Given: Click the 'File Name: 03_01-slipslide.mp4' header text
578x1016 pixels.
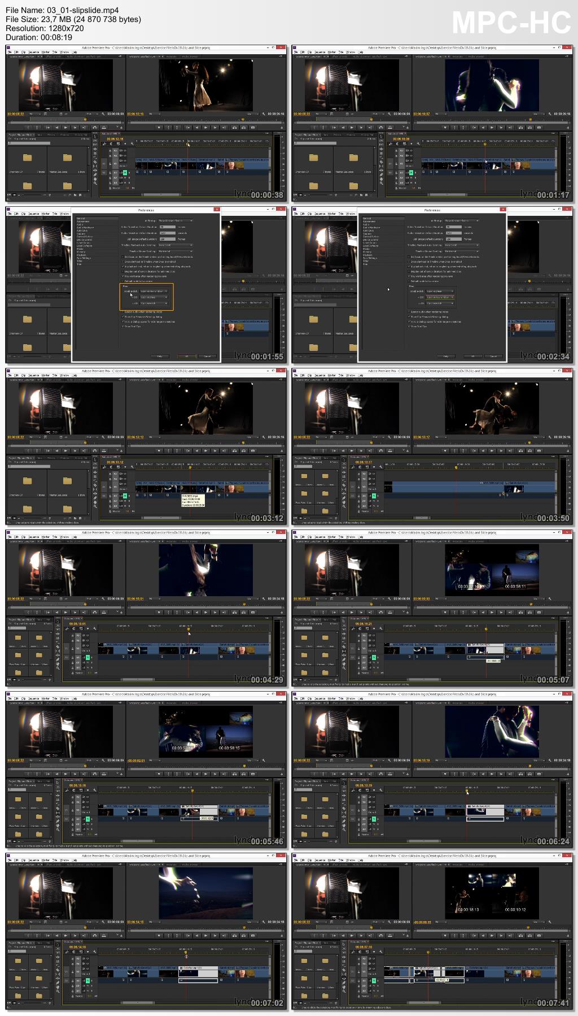Looking at the screenshot, I should pos(62,10).
